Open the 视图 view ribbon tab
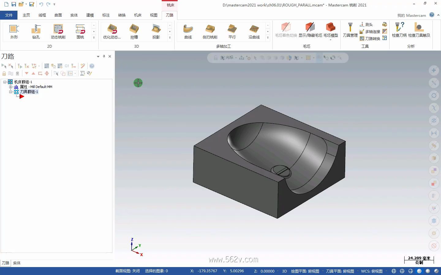 click(x=154, y=15)
